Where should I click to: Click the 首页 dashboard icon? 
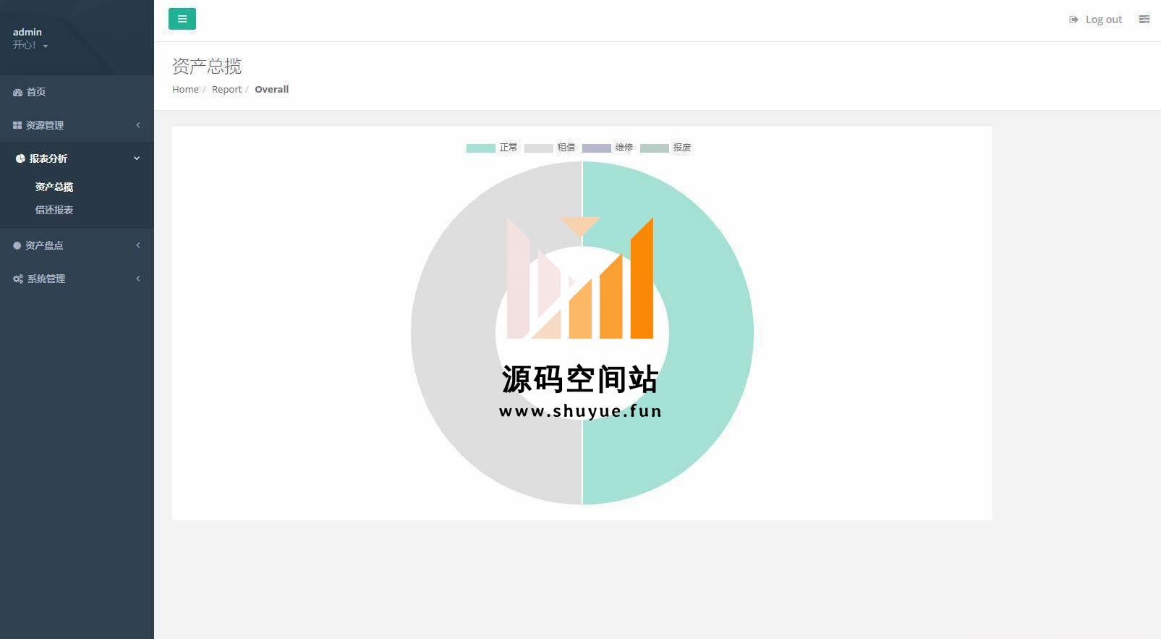(x=17, y=92)
